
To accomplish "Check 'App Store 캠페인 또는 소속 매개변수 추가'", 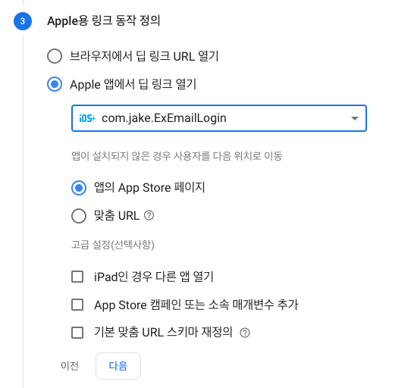I will click(x=77, y=305).
